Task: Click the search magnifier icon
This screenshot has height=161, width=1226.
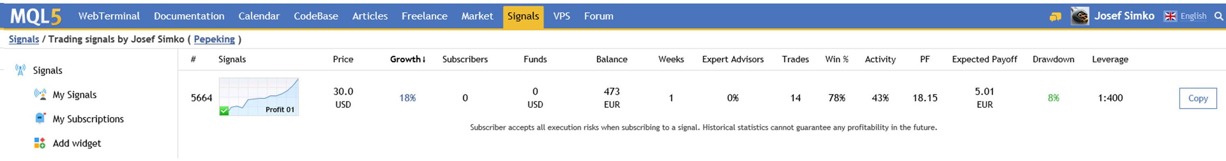Action: point(1219,16)
